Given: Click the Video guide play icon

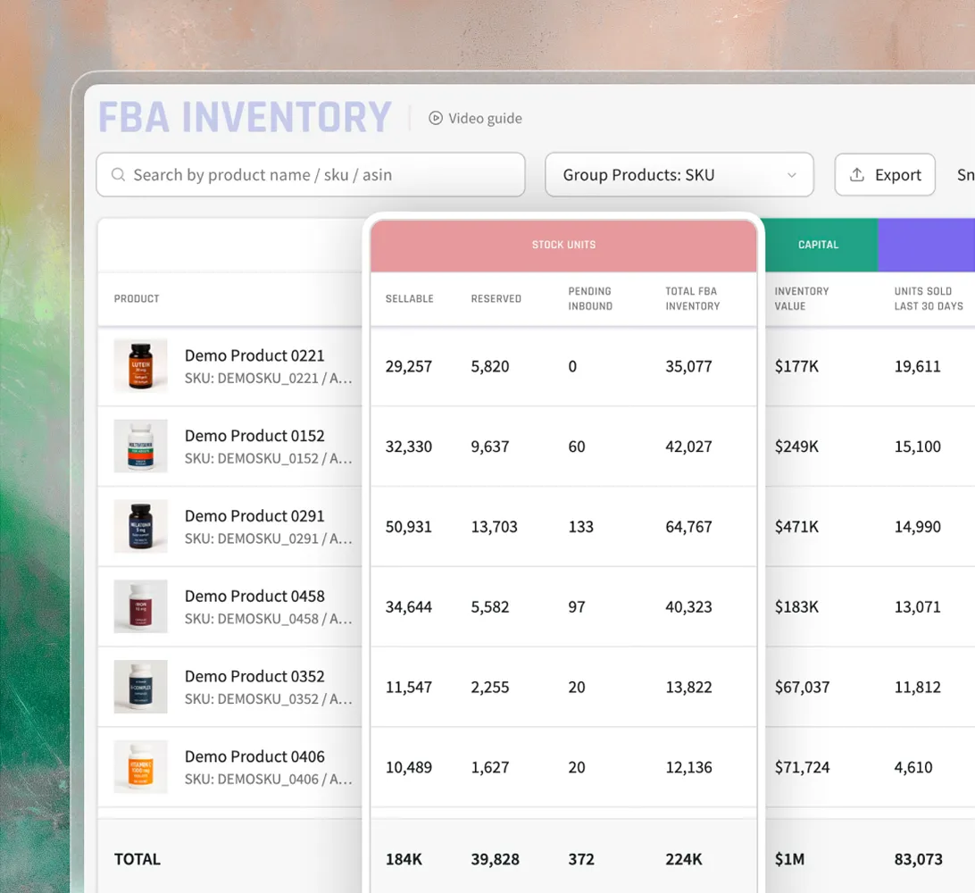Looking at the screenshot, I should pos(436,118).
